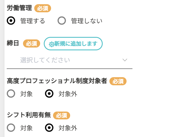Select 対象 for 高度プロフェッショナル制度対象者
172x137 pixels.
(x=11, y=94)
